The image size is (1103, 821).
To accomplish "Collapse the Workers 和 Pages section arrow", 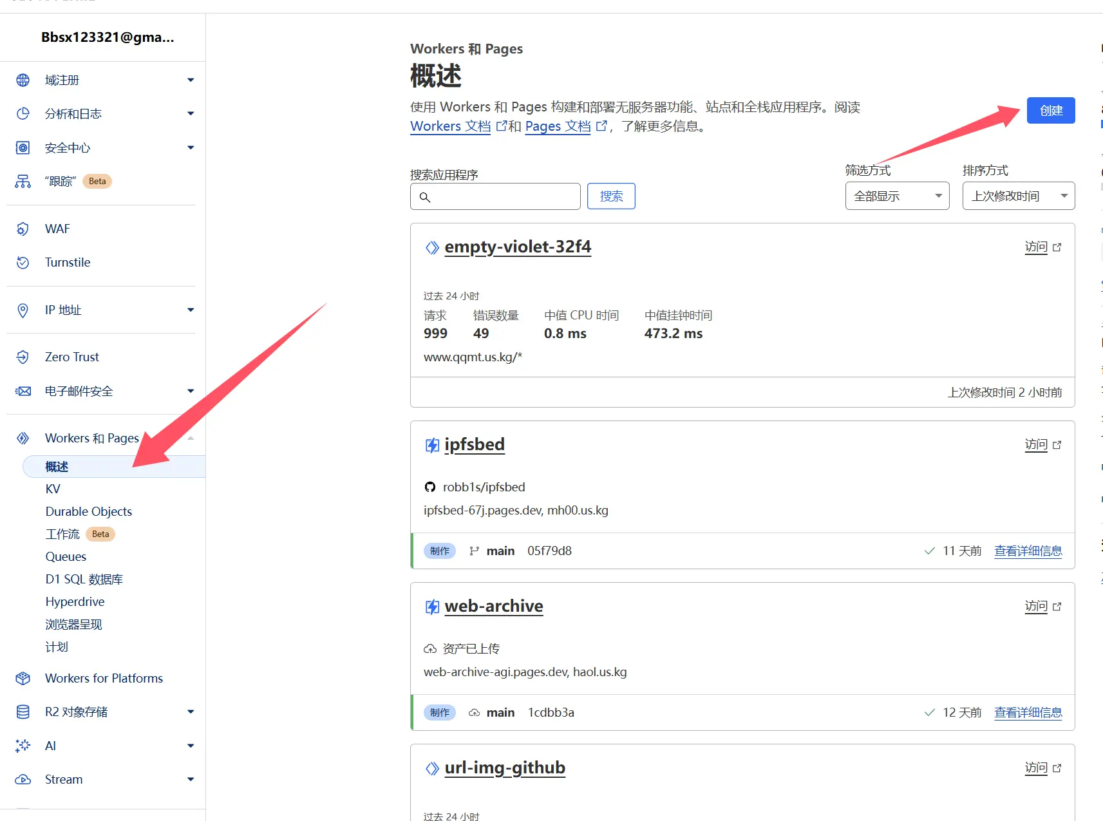I will (x=191, y=438).
